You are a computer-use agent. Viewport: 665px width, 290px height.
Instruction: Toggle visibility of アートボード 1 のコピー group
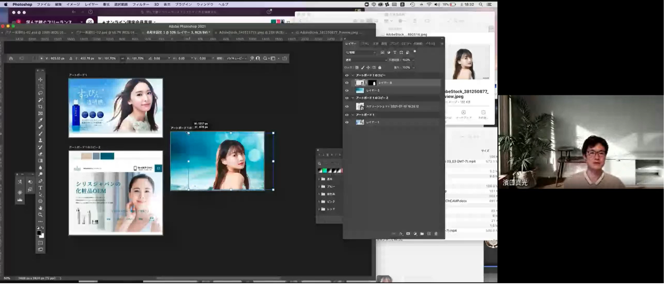[x=347, y=75]
